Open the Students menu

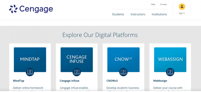click(118, 14)
